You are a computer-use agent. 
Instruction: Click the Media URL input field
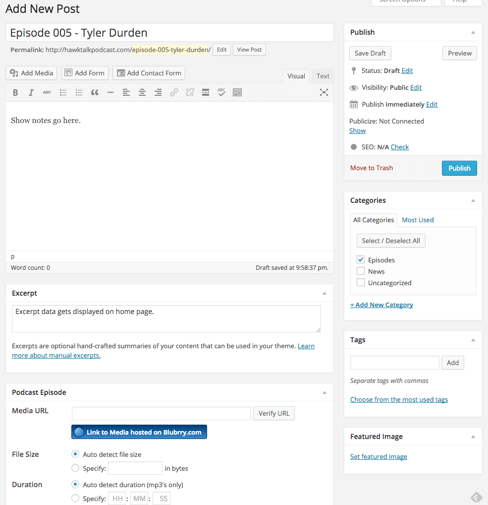click(162, 413)
